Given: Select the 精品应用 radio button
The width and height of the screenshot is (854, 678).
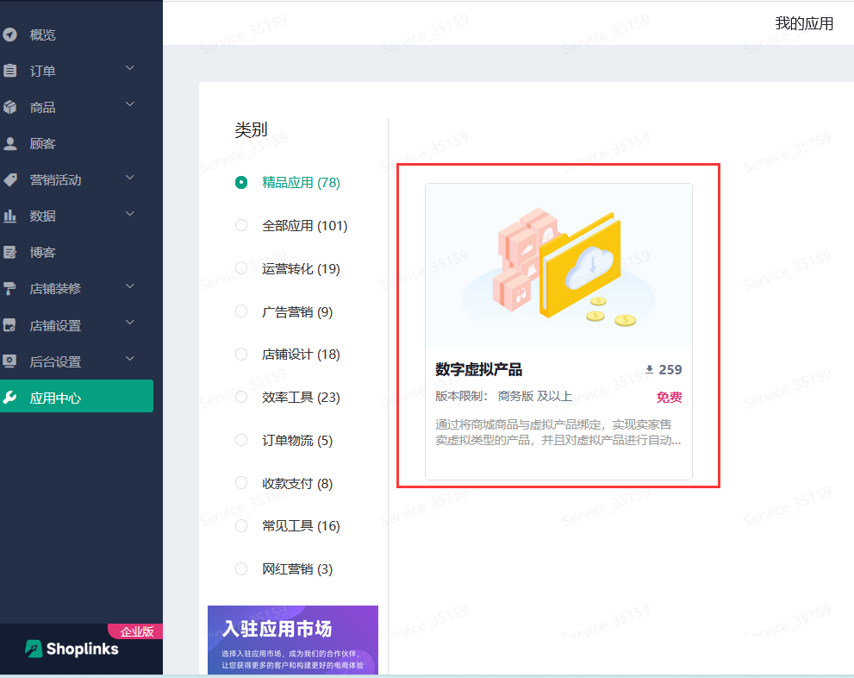Looking at the screenshot, I should (241, 182).
